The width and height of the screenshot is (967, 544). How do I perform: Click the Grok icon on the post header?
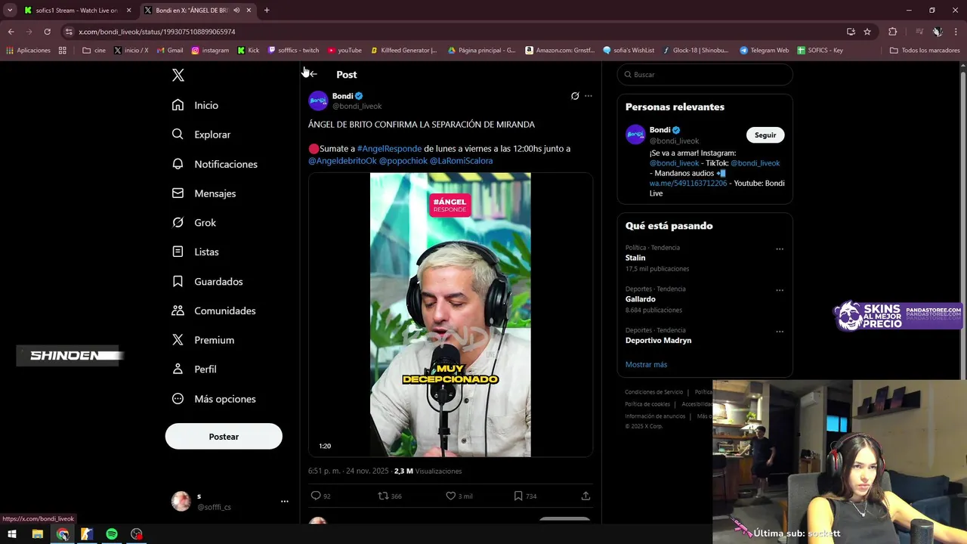575,96
